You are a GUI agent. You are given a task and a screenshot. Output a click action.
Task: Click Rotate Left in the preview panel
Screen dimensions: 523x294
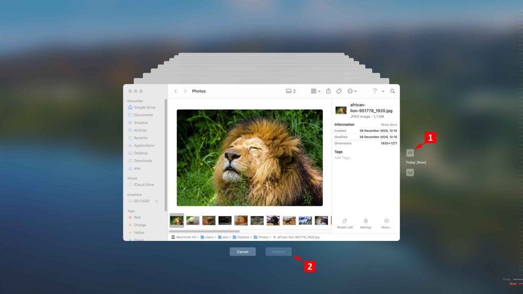coord(345,224)
